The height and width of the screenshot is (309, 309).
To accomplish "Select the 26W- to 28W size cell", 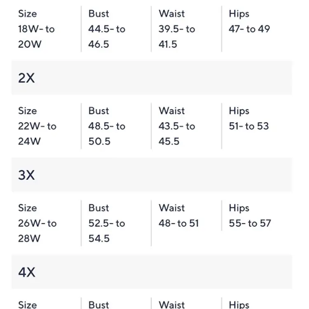I will (x=37, y=231).
